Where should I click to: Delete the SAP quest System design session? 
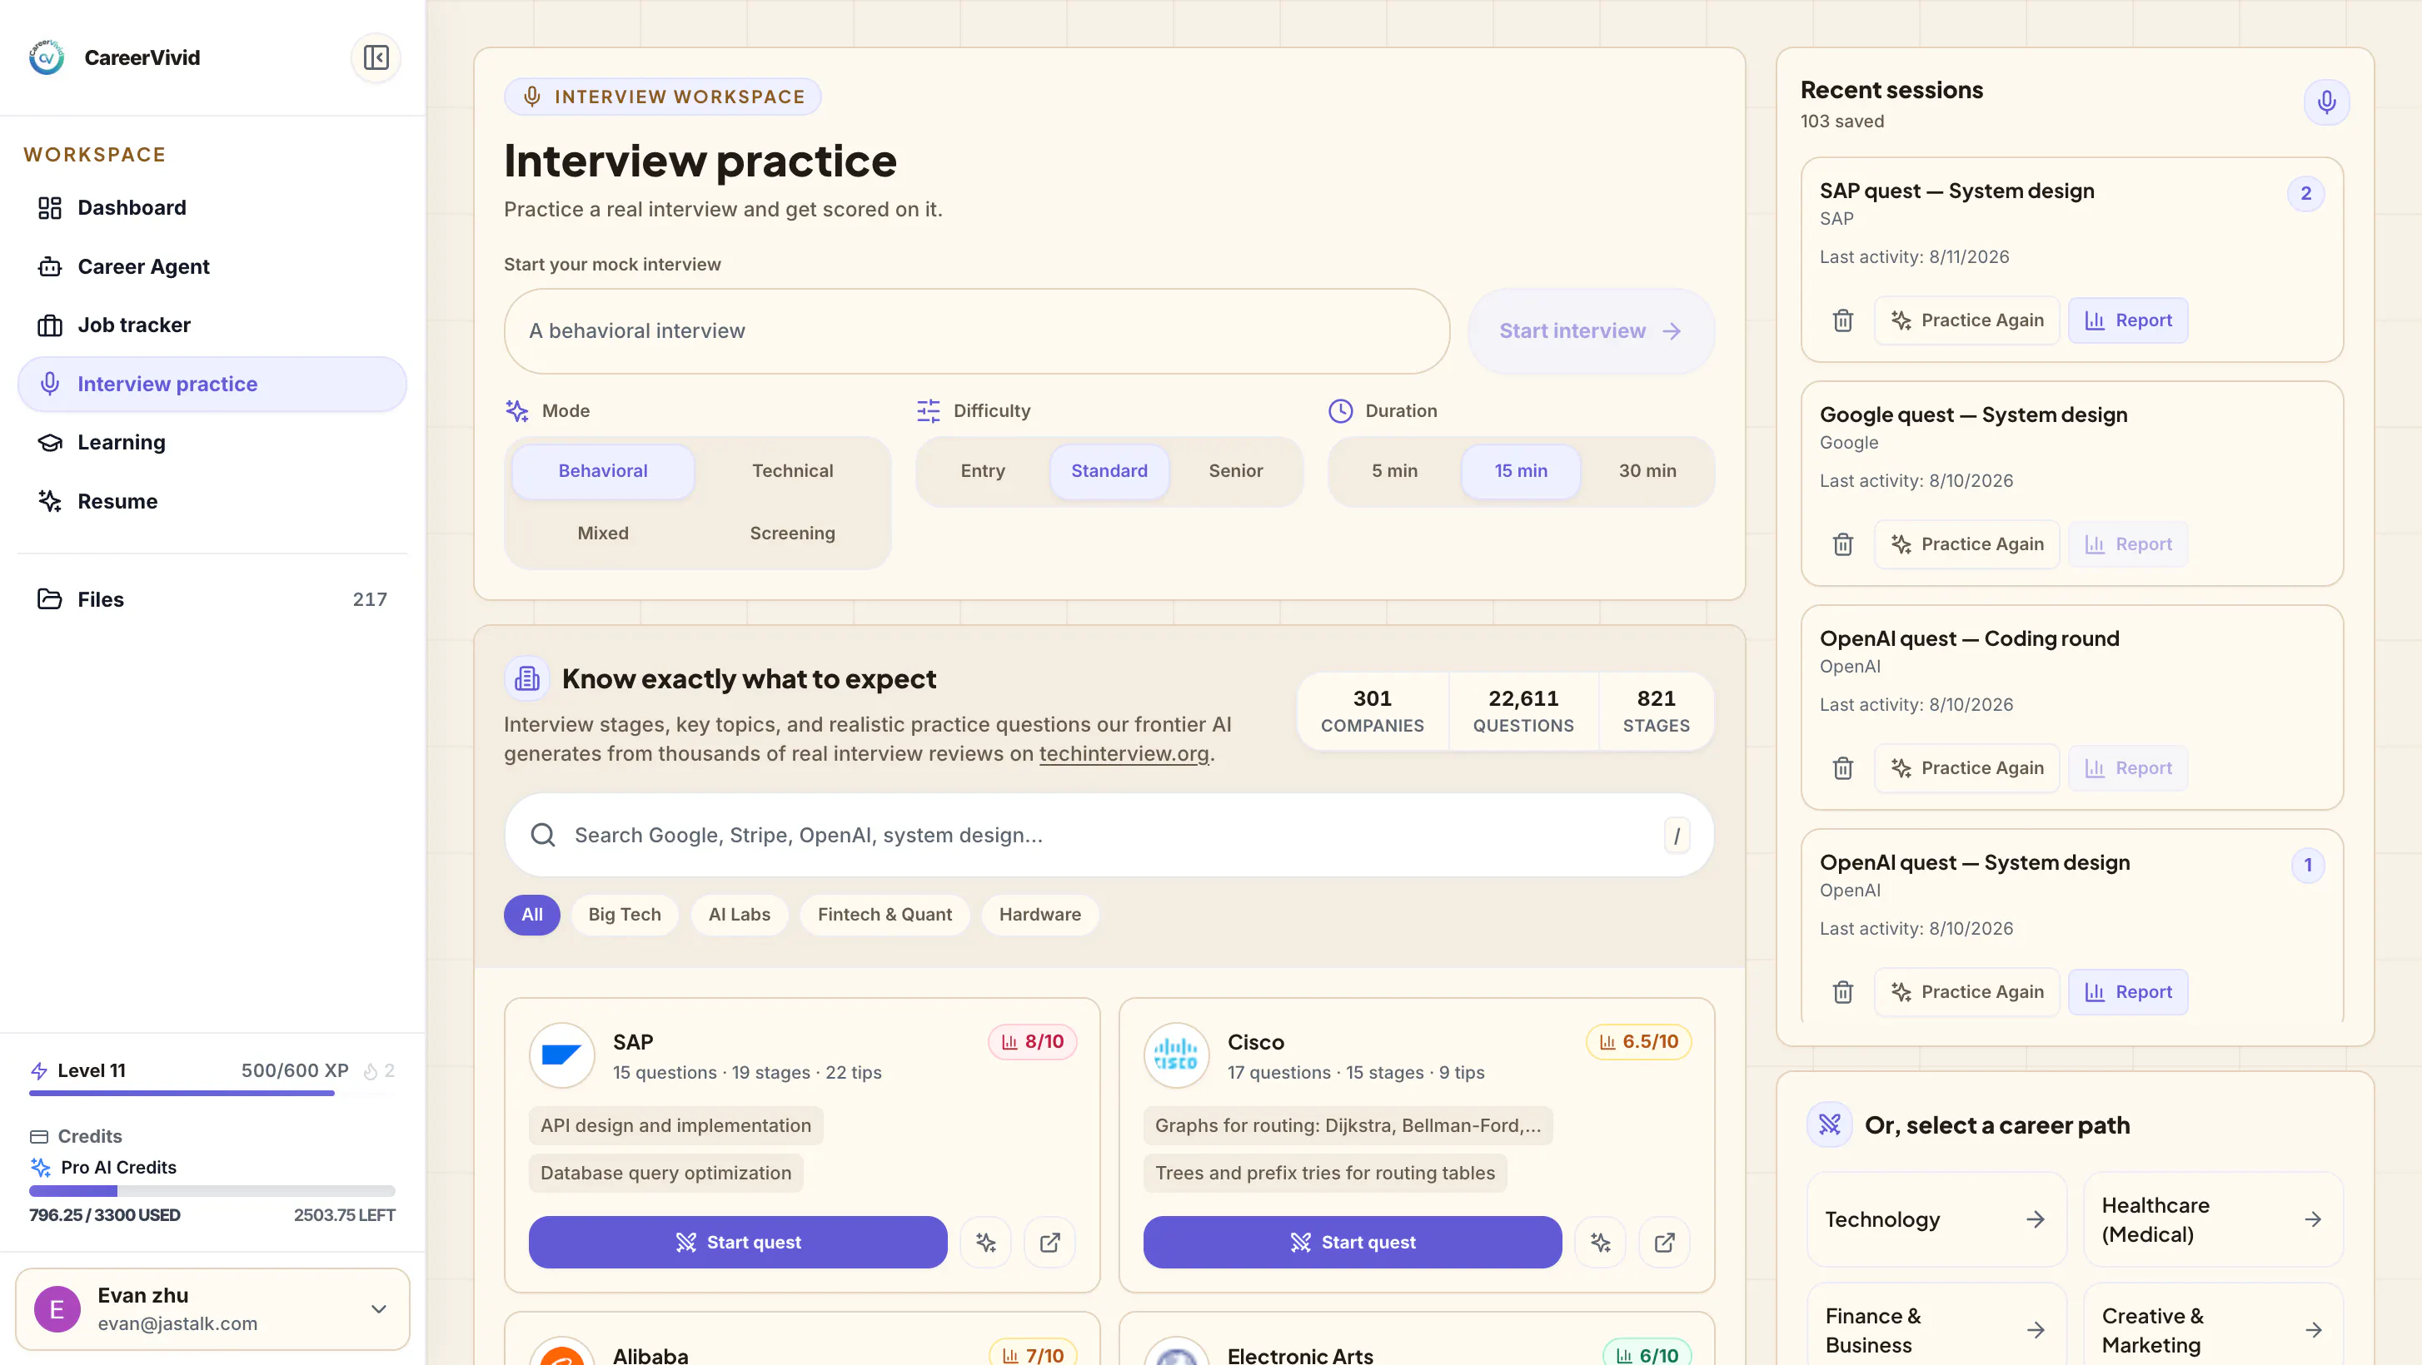pyautogui.click(x=1843, y=320)
